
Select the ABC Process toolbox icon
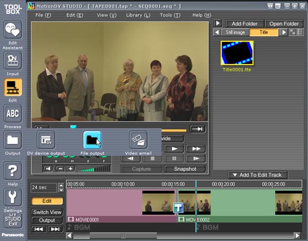[13, 113]
